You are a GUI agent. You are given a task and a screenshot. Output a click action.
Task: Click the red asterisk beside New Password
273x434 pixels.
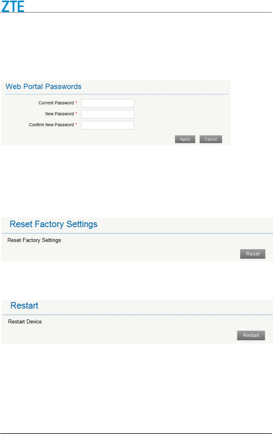(x=76, y=113)
